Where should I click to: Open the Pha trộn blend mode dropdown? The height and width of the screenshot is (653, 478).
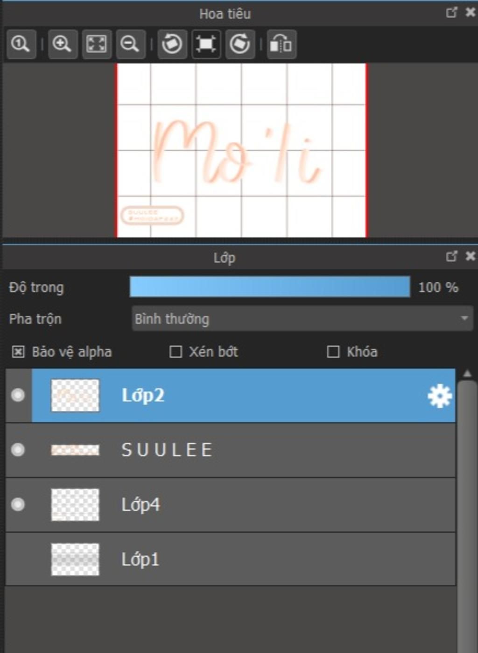tap(302, 319)
